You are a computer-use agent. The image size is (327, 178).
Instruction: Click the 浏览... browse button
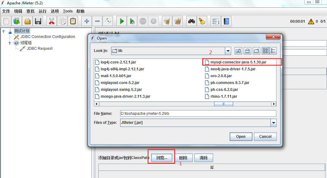(162, 158)
